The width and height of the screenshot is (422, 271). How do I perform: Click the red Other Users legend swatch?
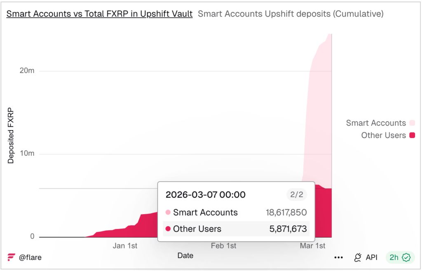[x=412, y=135]
